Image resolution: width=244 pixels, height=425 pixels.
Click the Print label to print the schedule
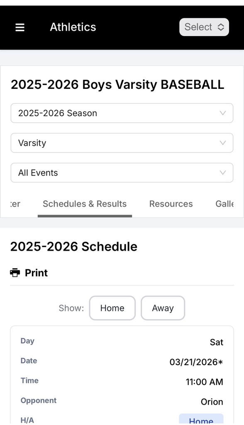37,273
